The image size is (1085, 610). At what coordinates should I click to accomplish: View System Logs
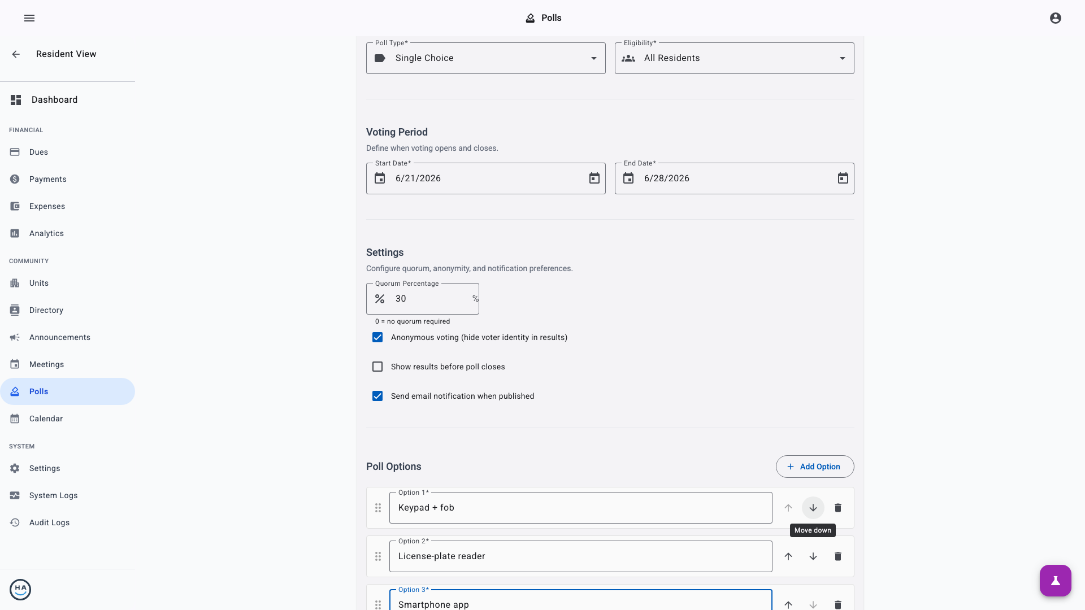tap(68, 495)
